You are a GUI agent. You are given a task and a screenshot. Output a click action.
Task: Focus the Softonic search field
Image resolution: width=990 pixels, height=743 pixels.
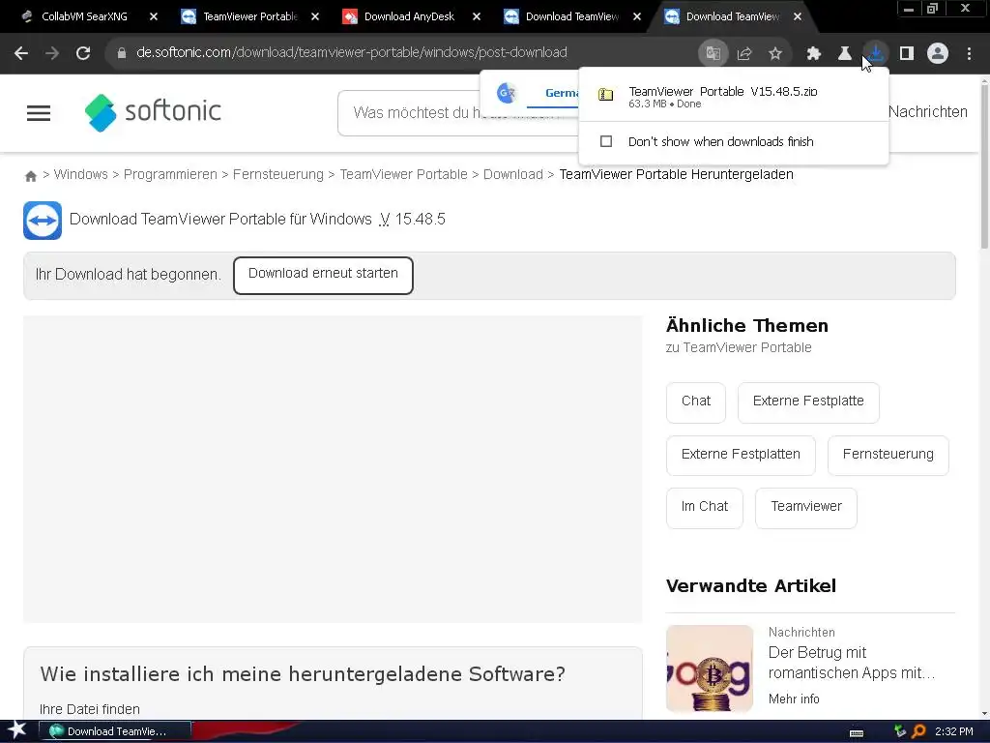[457, 113]
